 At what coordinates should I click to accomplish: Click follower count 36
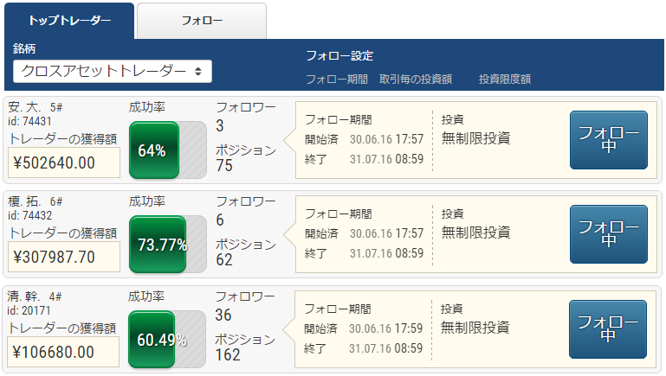pos(223,315)
